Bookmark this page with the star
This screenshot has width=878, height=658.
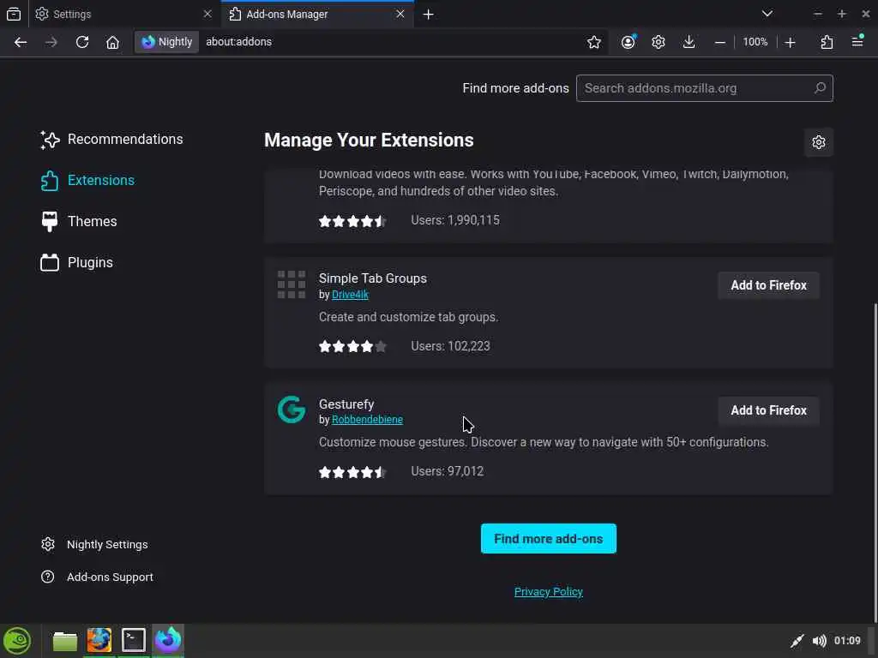coord(594,42)
